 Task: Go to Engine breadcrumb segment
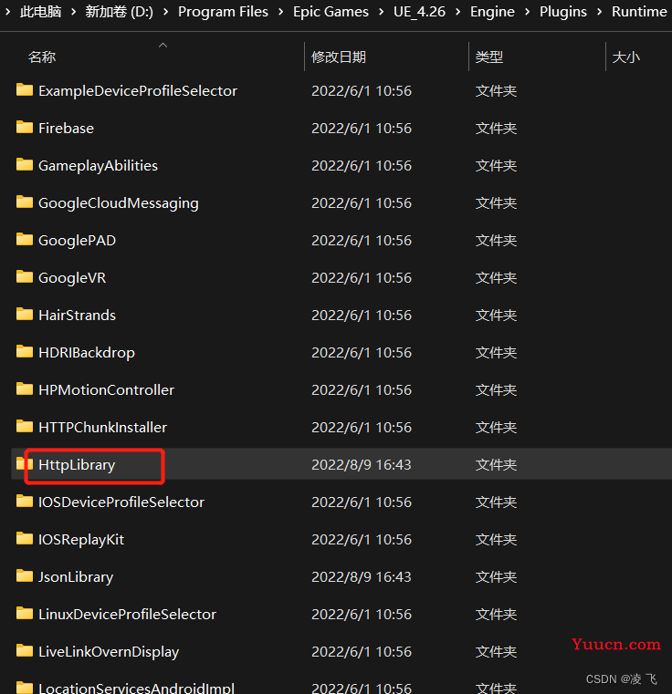[492, 12]
